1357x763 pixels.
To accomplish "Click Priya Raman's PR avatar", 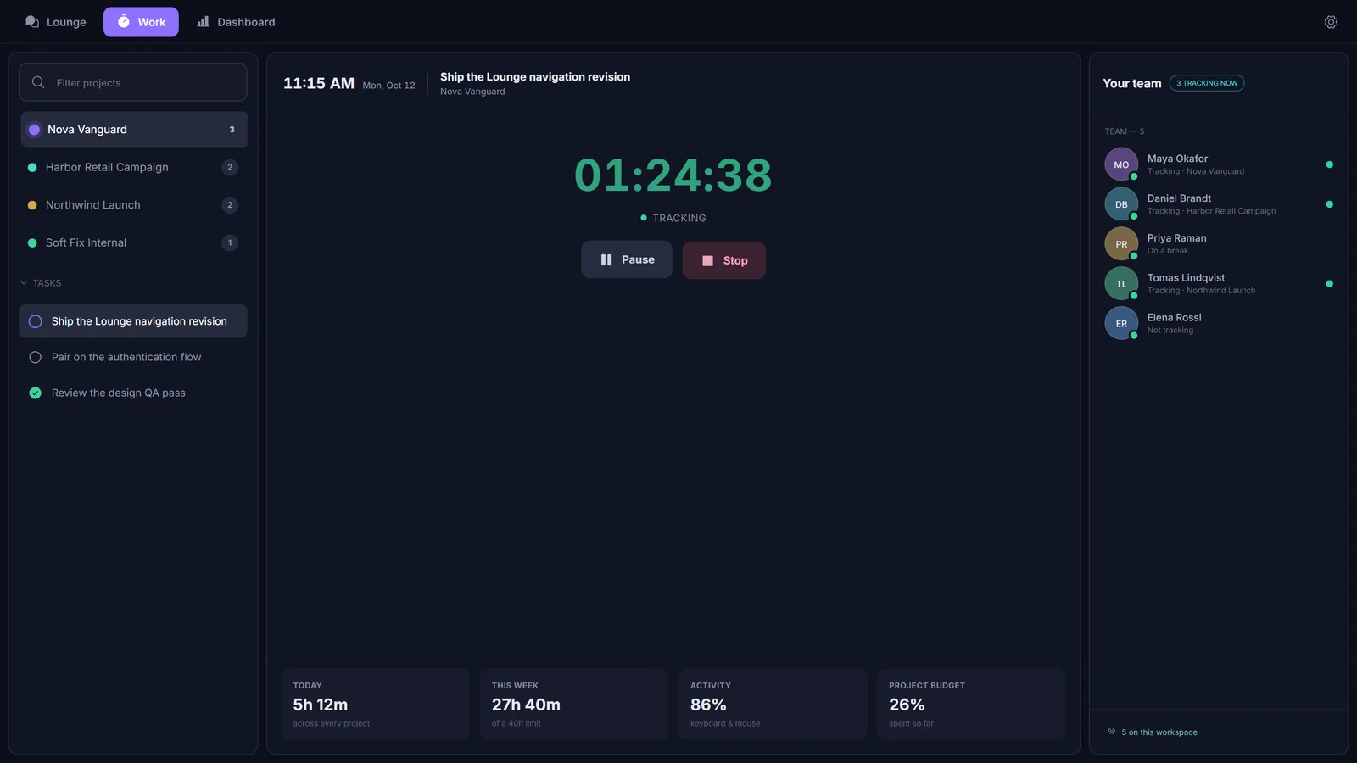I will 1121,244.
